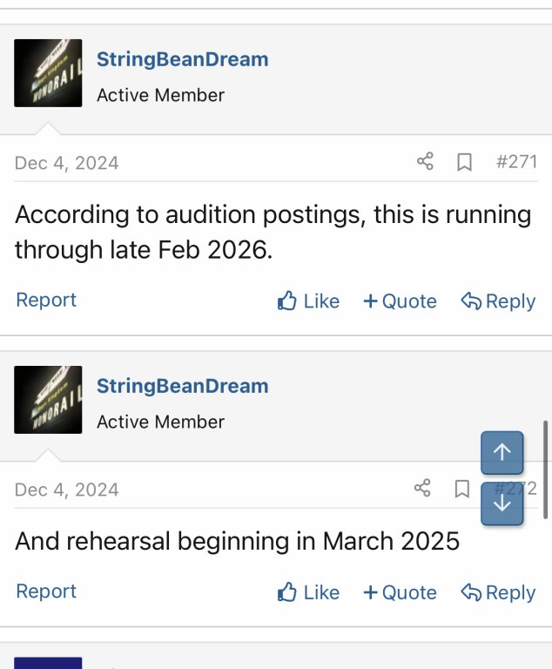
Task: Open StringBeanDream profile from first post
Action: point(182,59)
